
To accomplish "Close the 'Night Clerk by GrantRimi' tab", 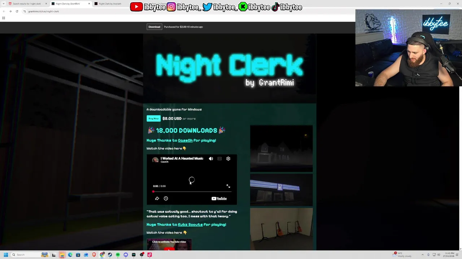I will pyautogui.click(x=89, y=4).
